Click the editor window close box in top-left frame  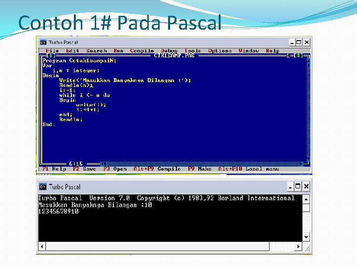point(51,55)
